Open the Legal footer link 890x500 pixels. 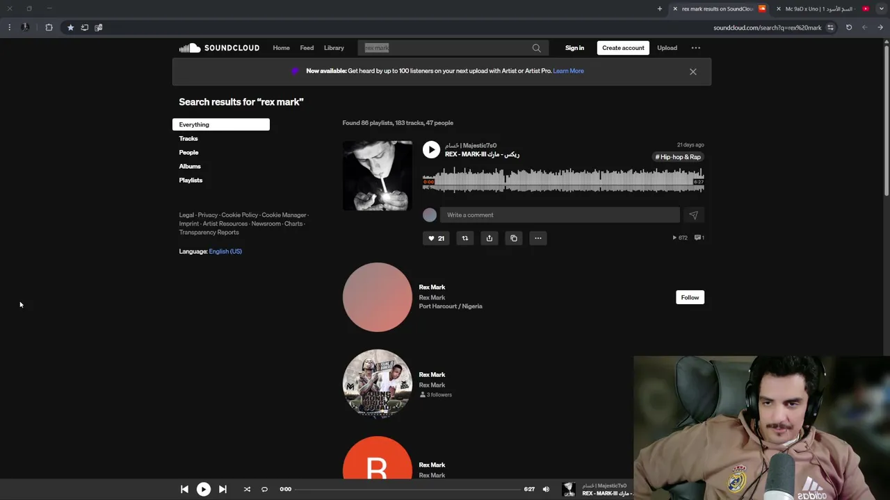coord(186,215)
